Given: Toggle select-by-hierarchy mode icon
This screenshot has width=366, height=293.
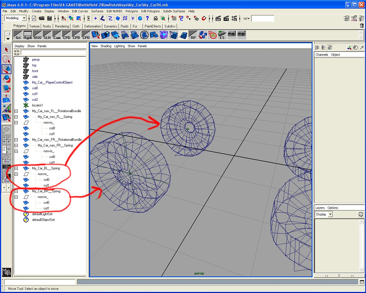Looking at the screenshot, I should (63, 19).
